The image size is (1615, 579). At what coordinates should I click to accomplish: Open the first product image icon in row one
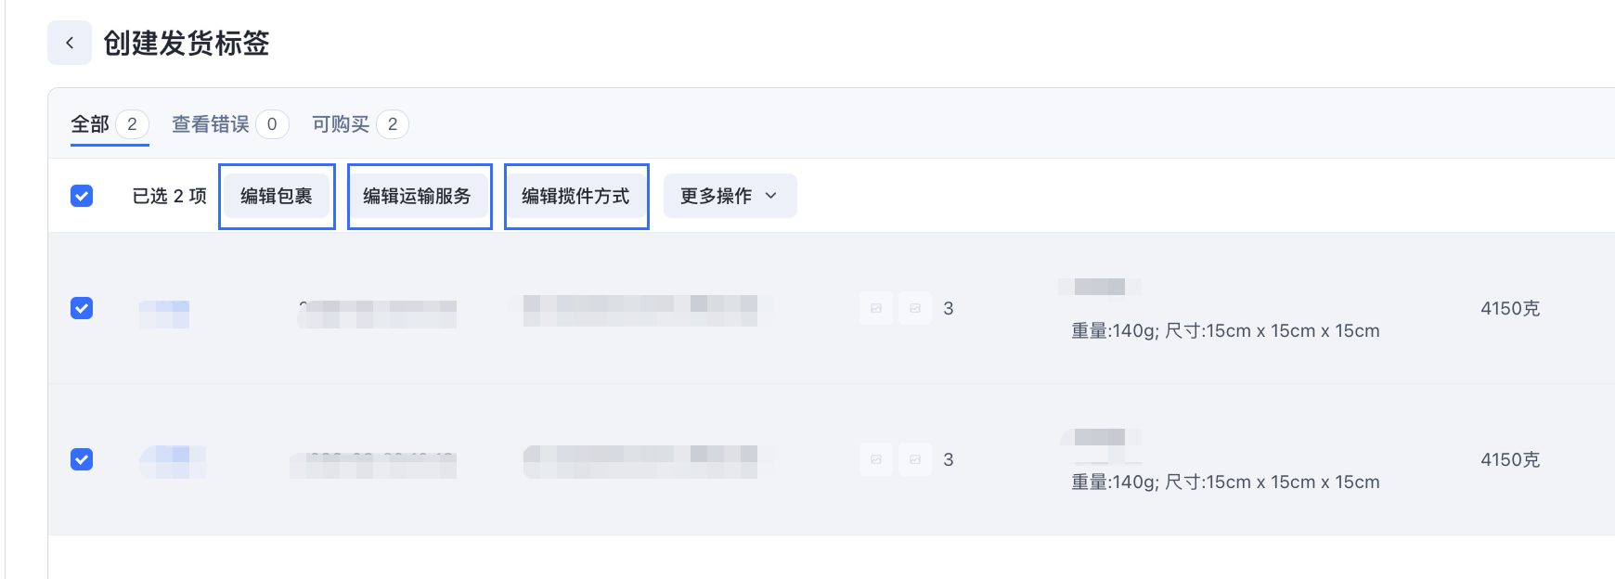875,308
